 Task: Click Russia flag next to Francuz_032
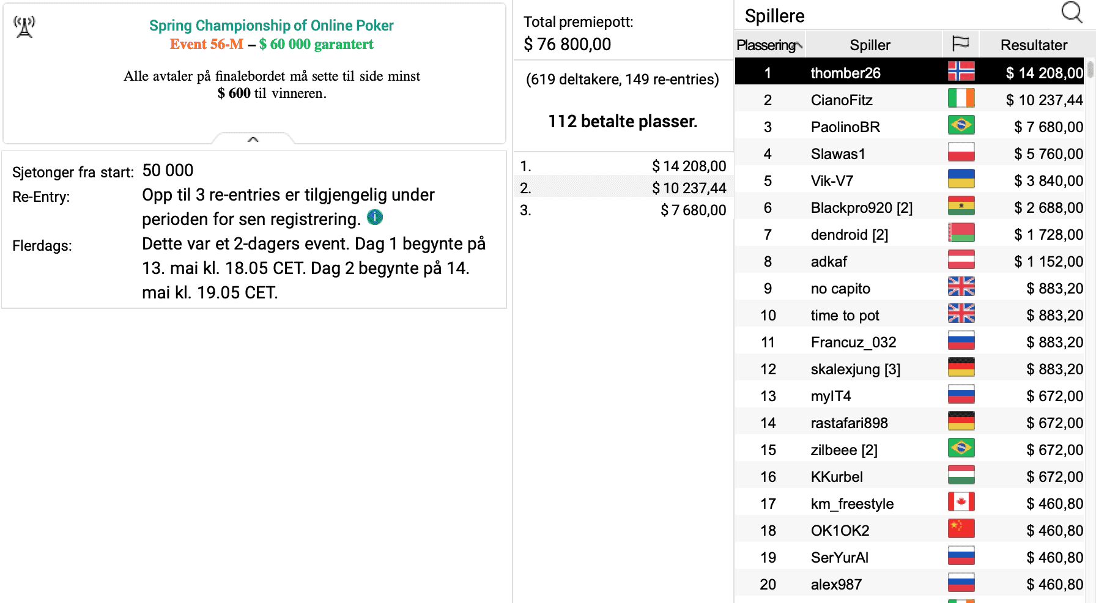pyautogui.click(x=961, y=341)
